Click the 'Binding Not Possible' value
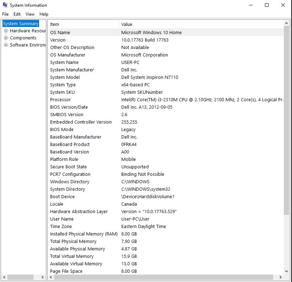This screenshot has width=292, height=282. [x=143, y=174]
